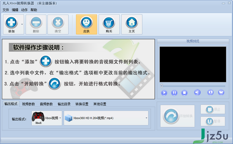Select the 输出格式 tab
The image size is (233, 144).
click(11, 104)
